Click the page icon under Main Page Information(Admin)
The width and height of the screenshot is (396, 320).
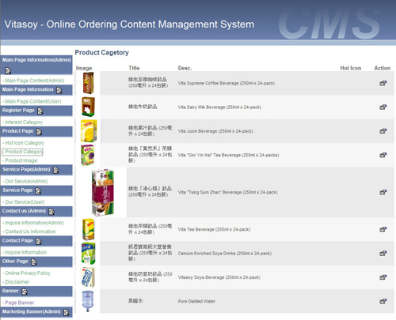(8, 70)
